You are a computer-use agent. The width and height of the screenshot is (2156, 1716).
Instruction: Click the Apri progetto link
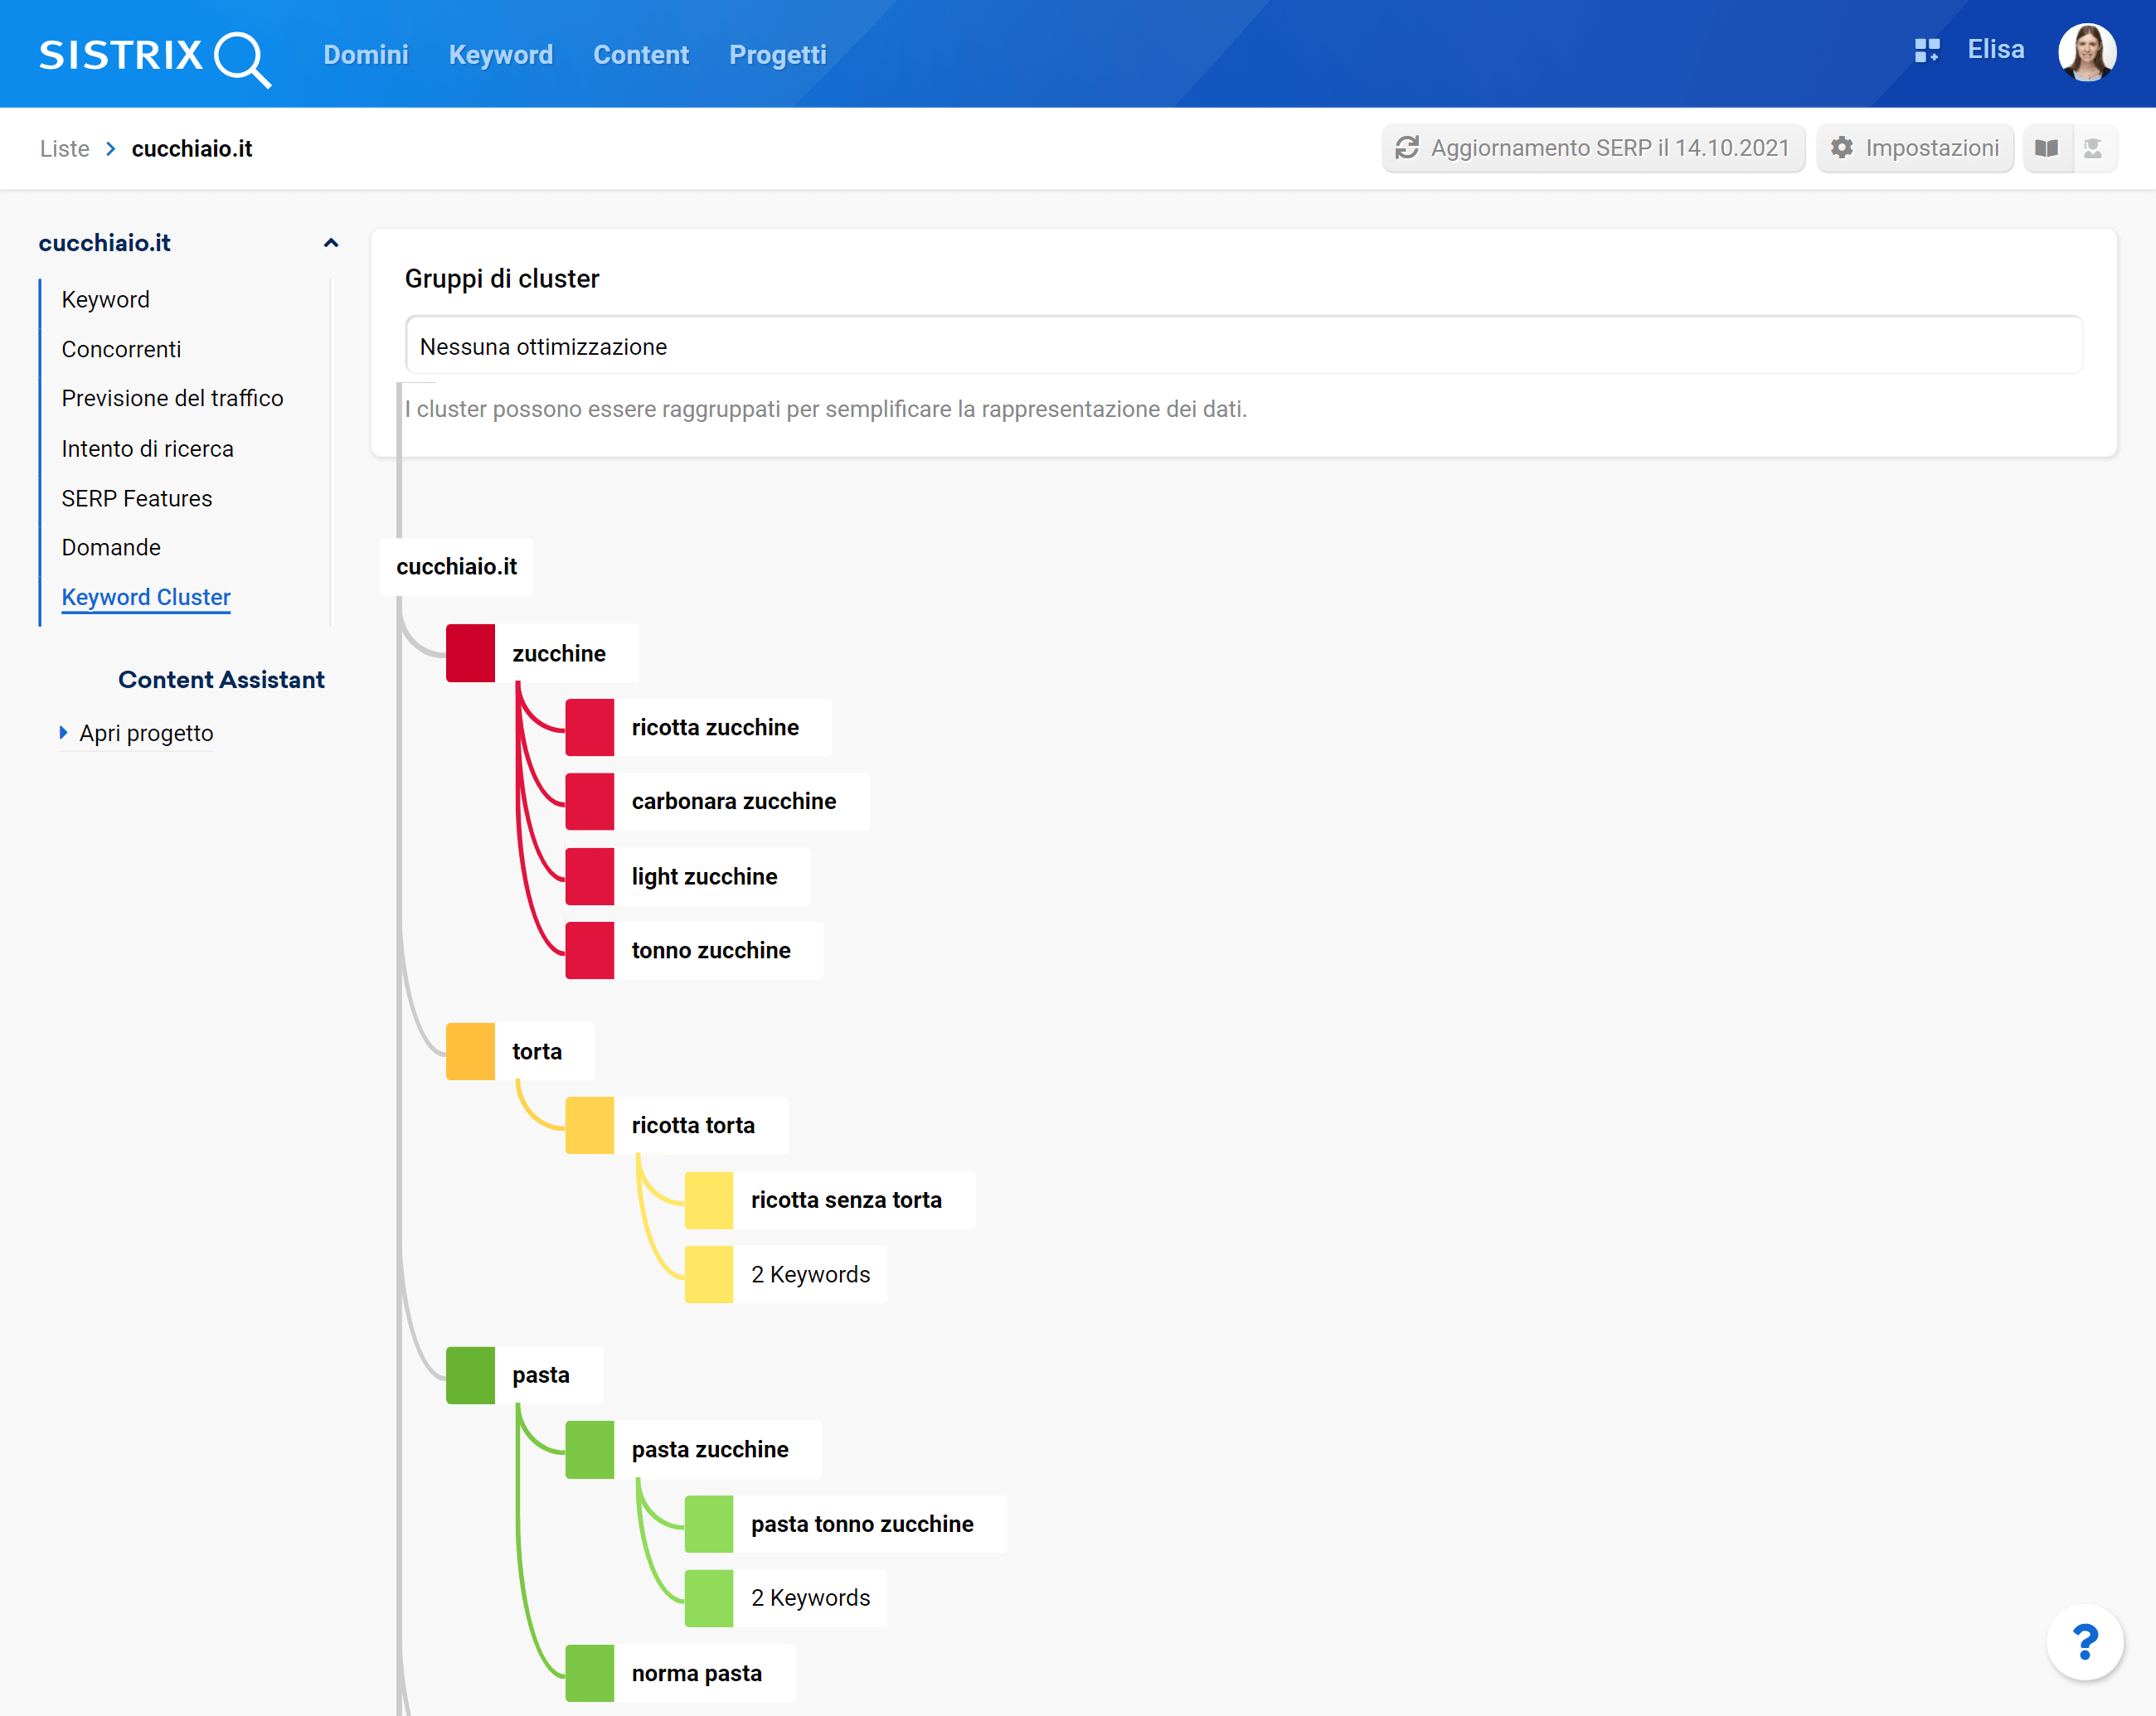(x=146, y=734)
